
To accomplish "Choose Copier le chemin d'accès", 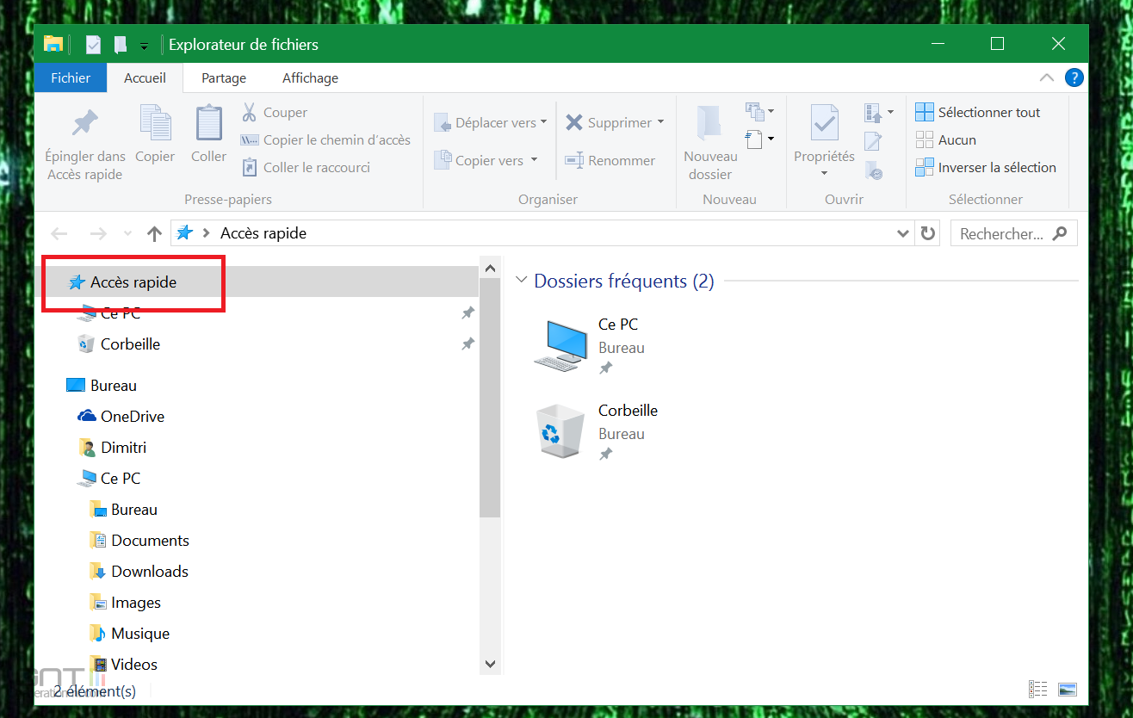I will coord(325,140).
